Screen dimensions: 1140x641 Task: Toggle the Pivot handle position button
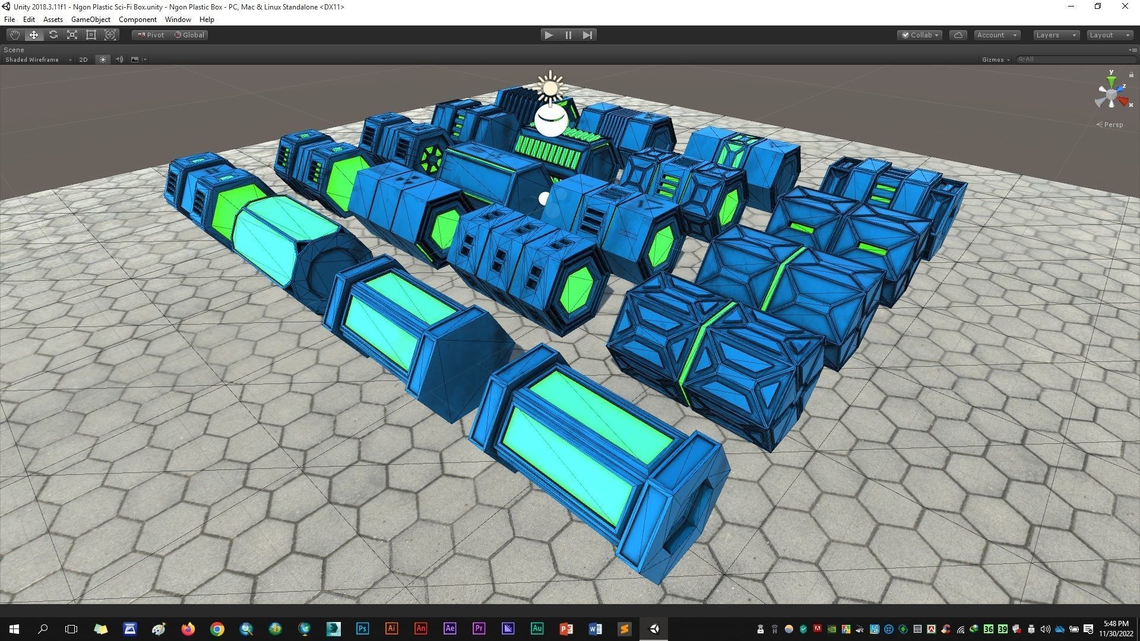pyautogui.click(x=151, y=35)
